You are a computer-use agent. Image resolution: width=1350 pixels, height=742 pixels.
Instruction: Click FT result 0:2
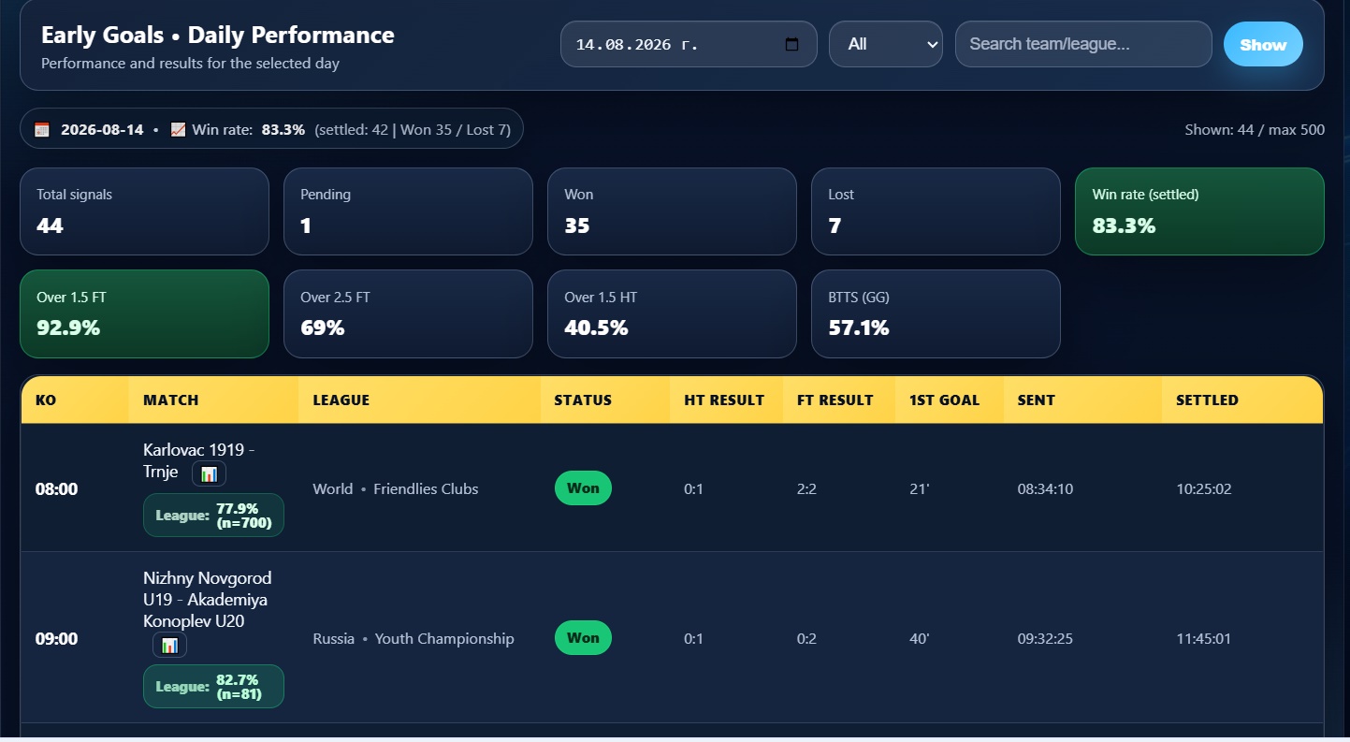(808, 638)
